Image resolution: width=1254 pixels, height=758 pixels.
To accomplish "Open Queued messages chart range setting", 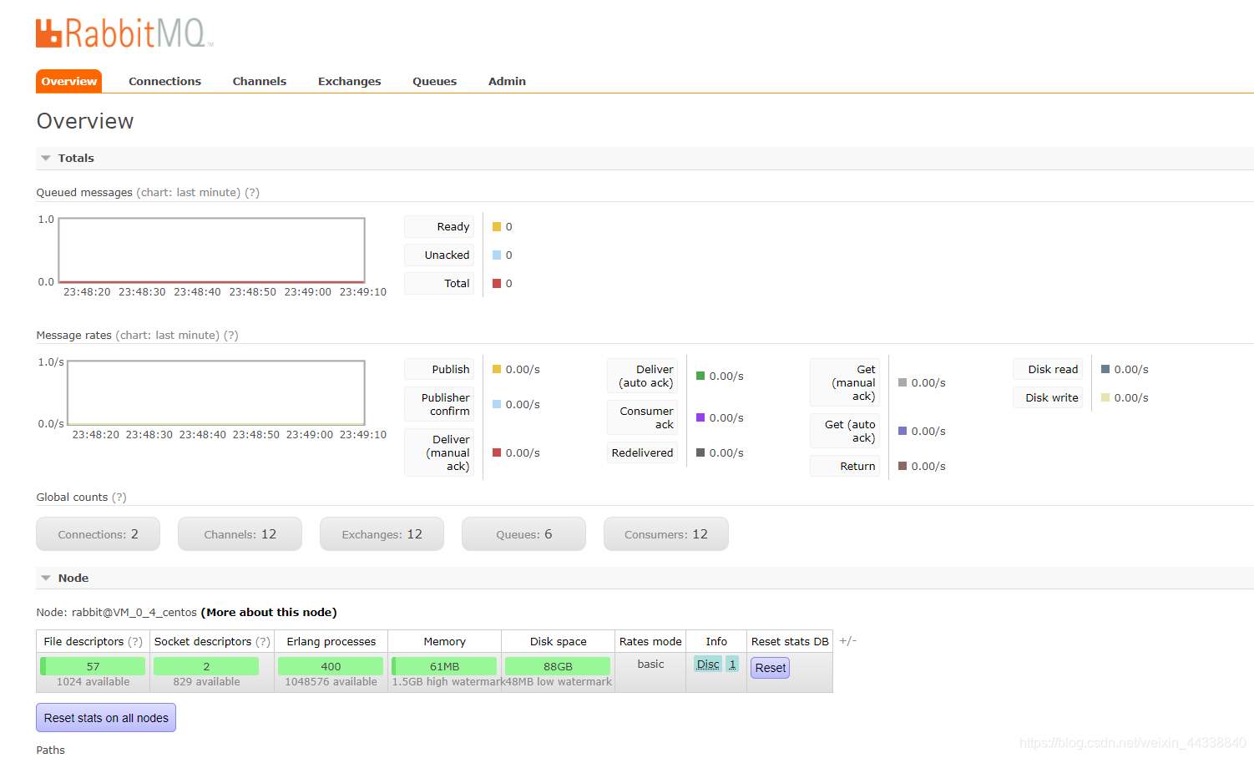I will 189,192.
